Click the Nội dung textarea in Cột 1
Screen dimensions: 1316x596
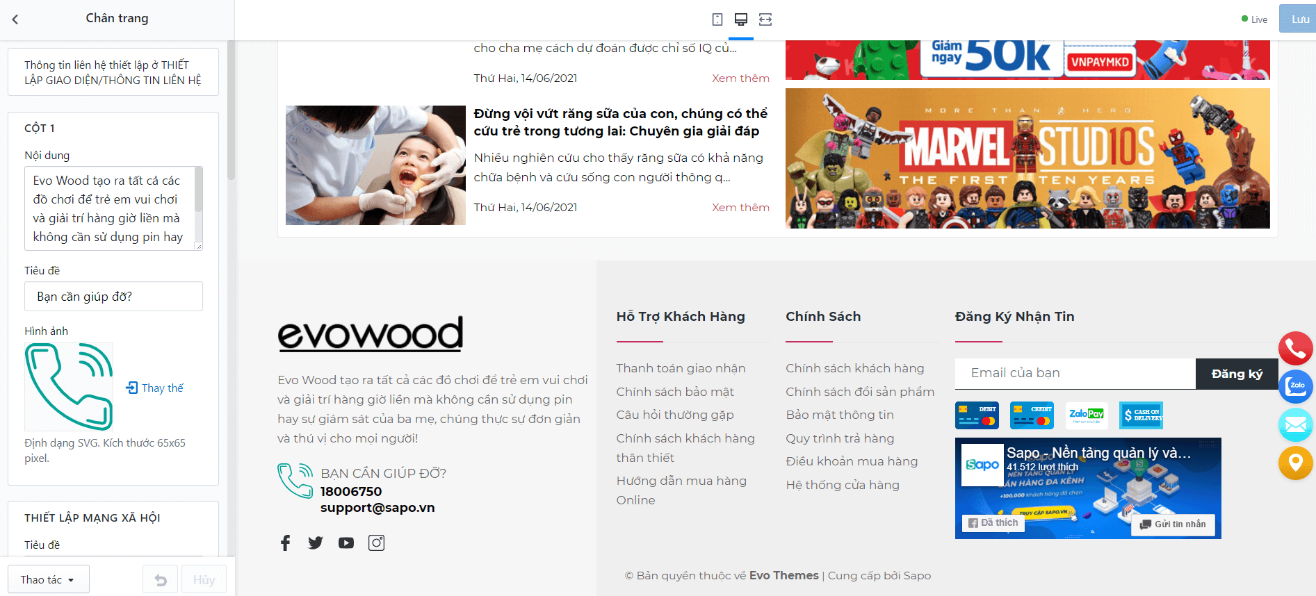click(113, 208)
